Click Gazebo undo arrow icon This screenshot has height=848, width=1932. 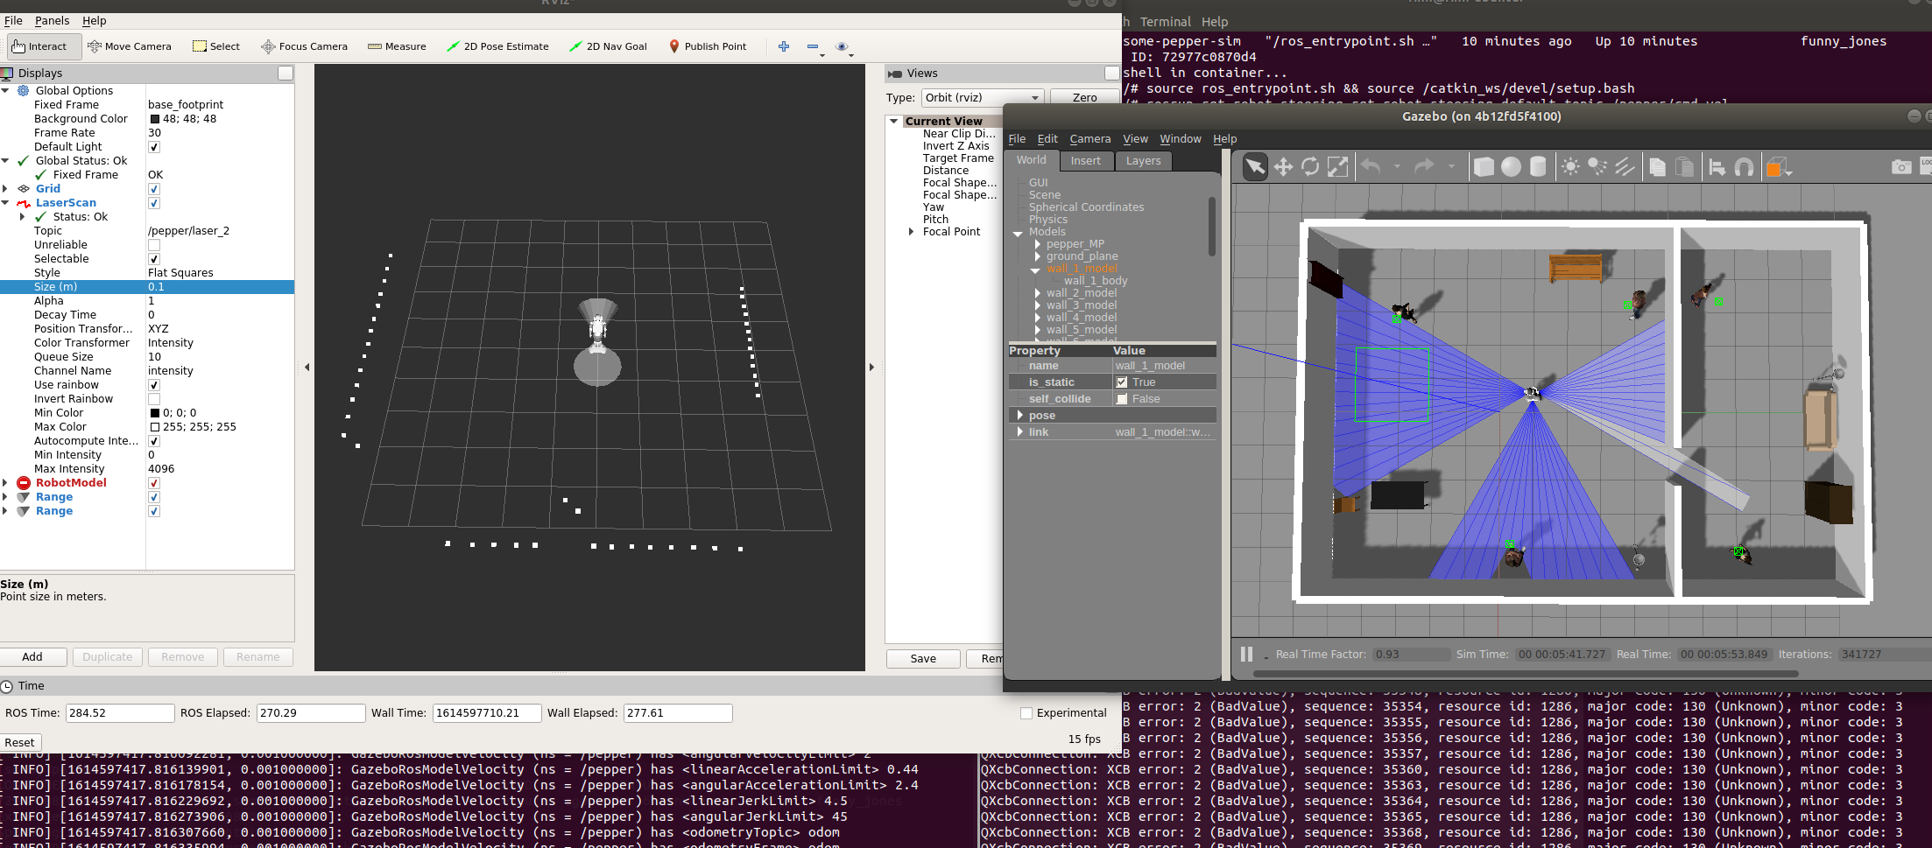[1371, 166]
